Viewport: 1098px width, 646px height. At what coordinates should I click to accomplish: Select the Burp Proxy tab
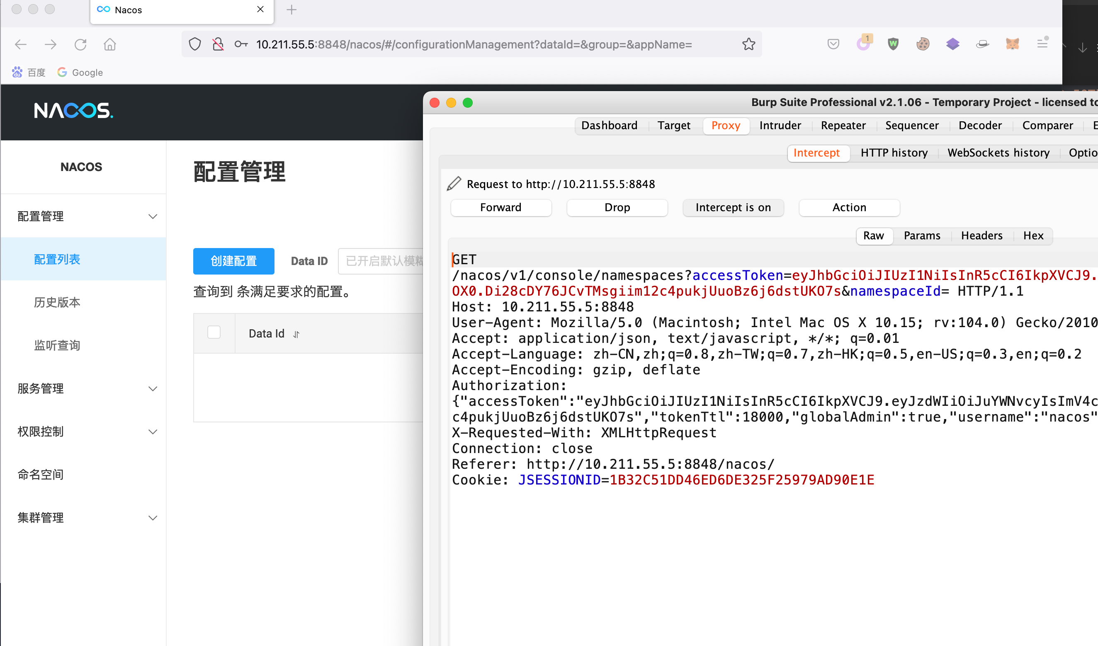(x=726, y=125)
